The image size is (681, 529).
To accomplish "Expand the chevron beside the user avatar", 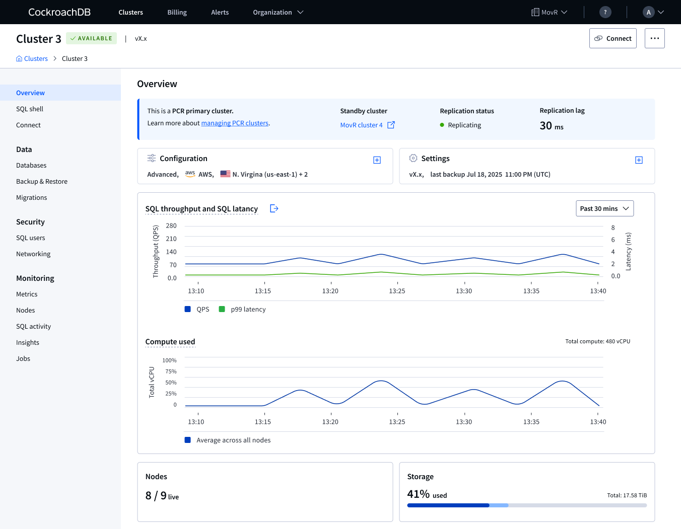I will point(661,12).
